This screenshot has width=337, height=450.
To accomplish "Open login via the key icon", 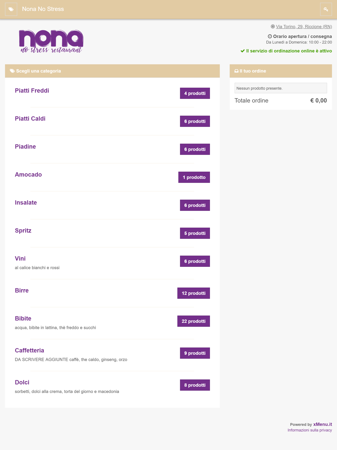I will coord(326,9).
